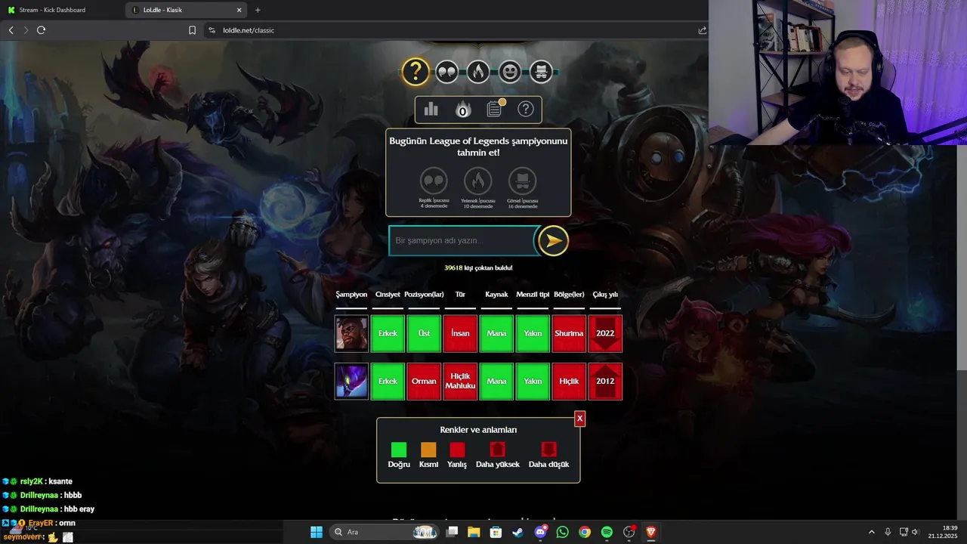Click the Bölge(ler) column header

[x=569, y=294]
